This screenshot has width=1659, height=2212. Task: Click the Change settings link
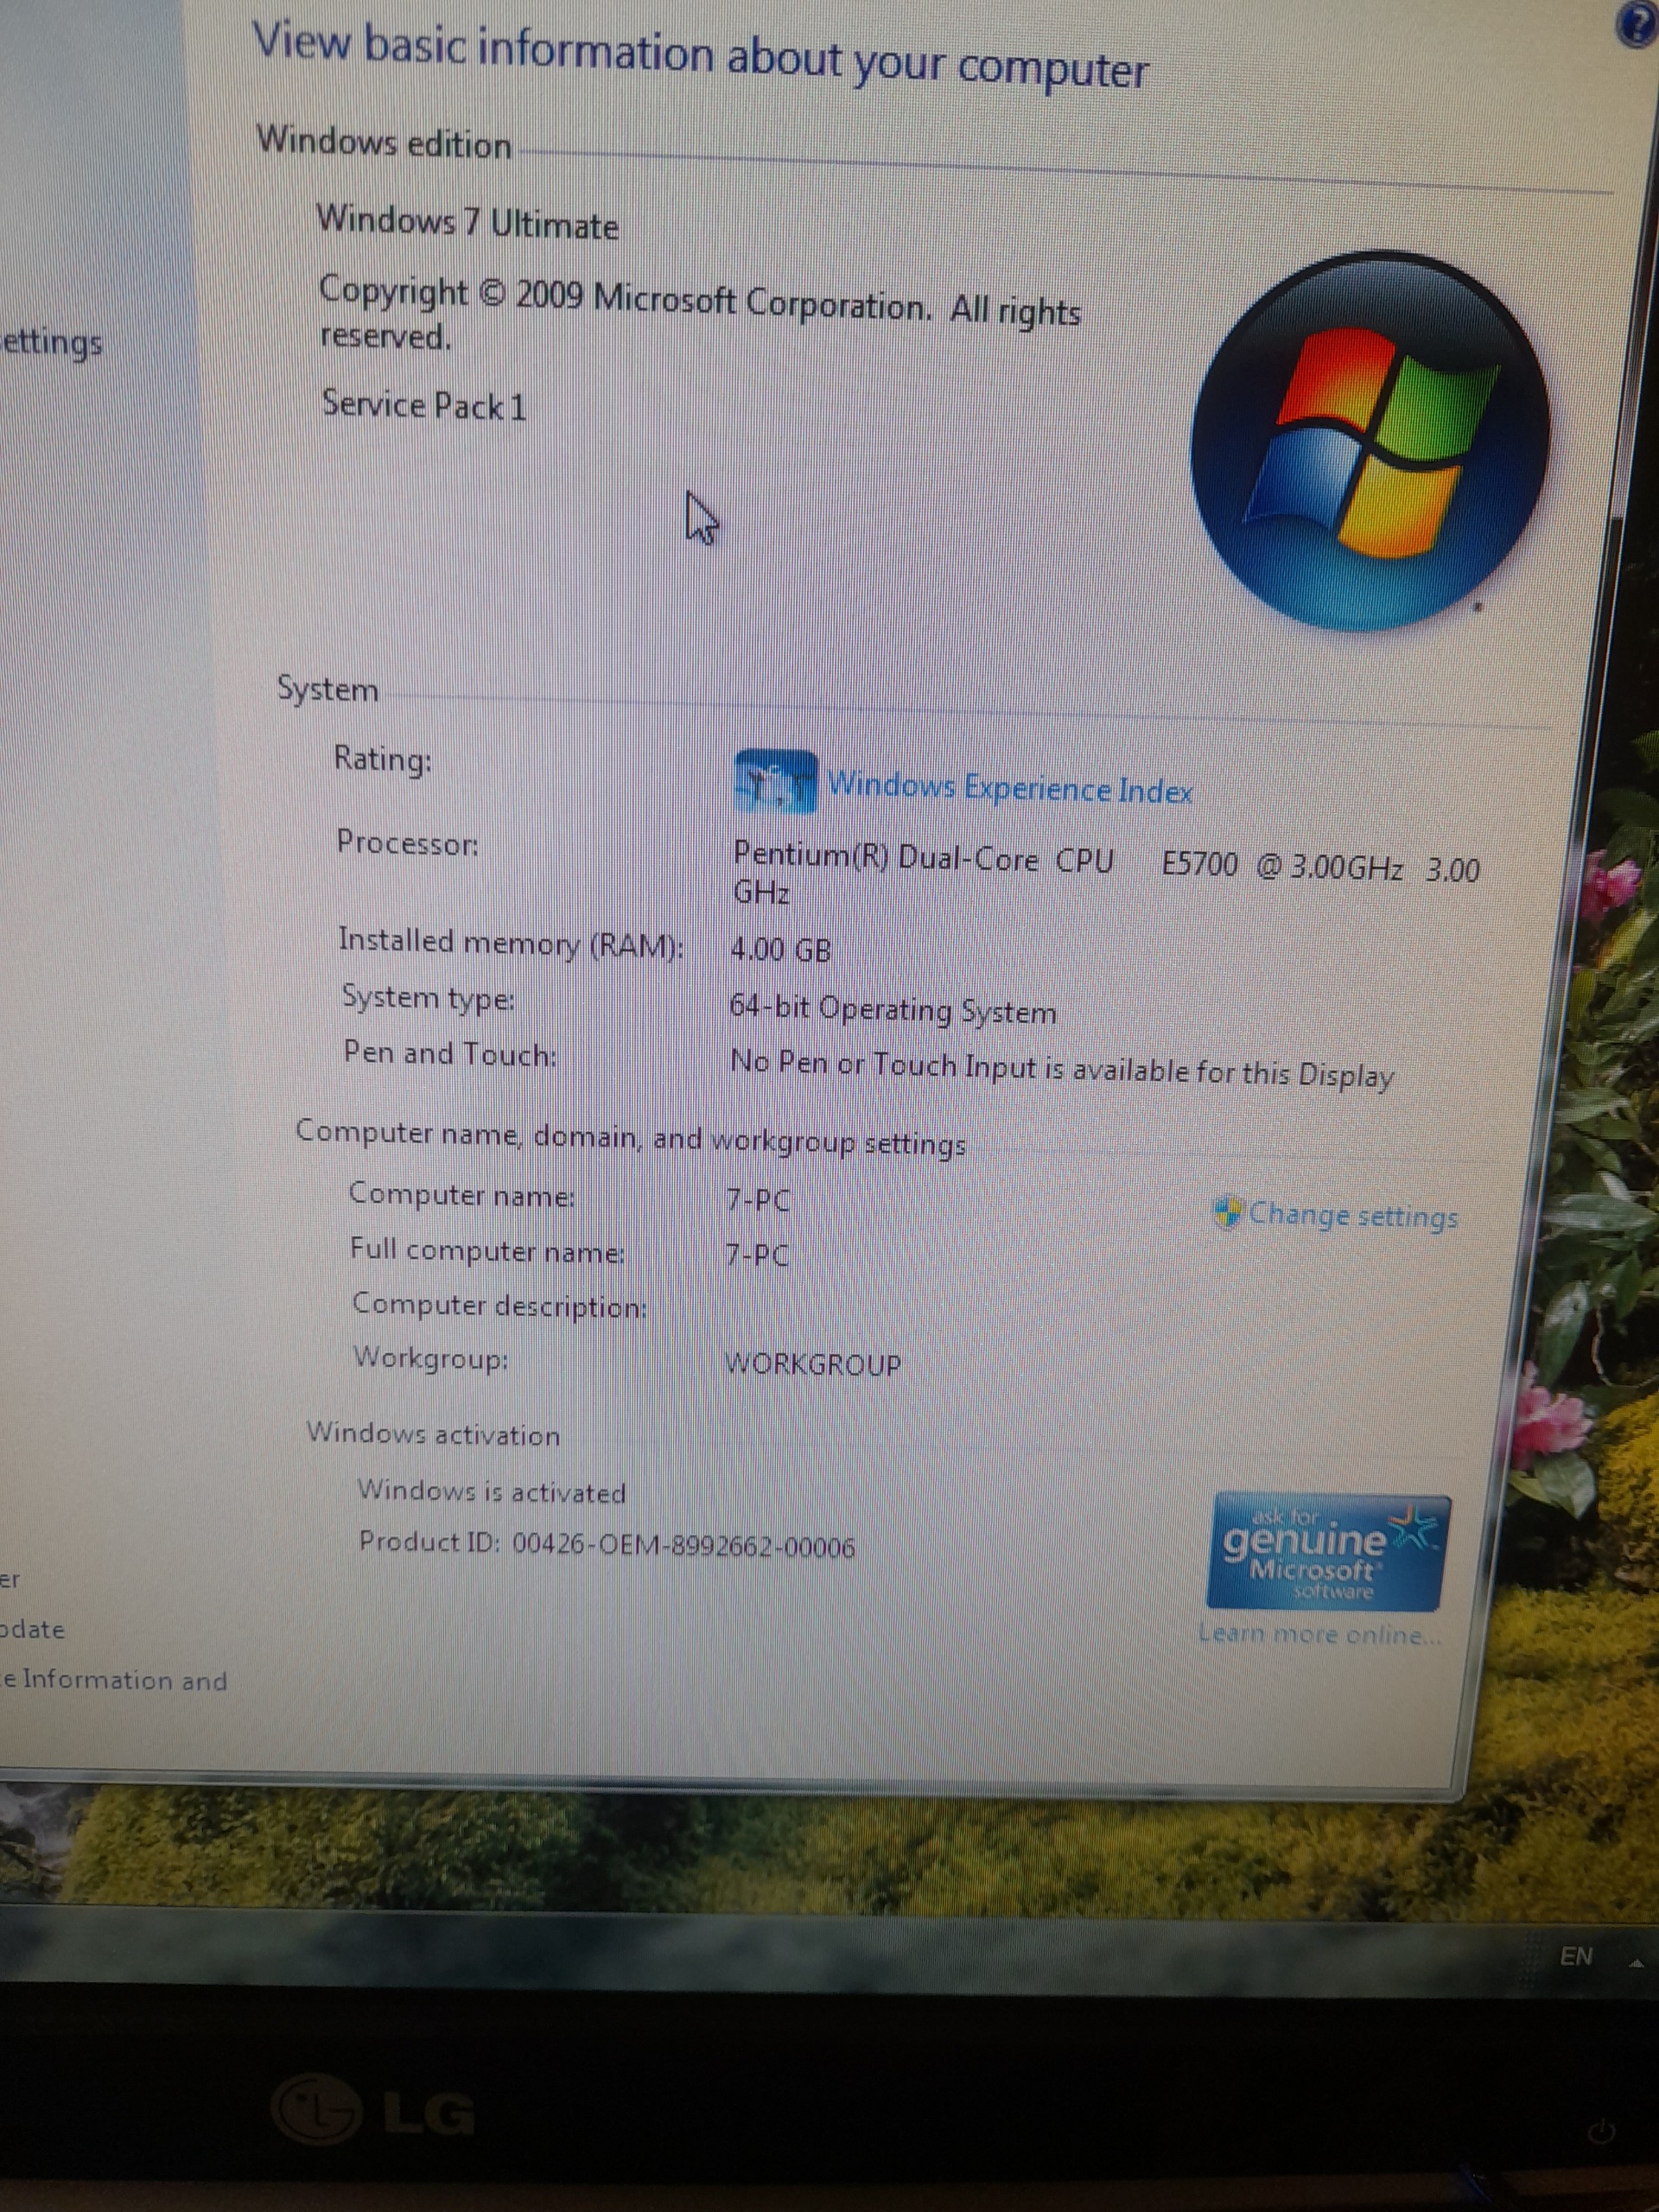[x=1353, y=1215]
